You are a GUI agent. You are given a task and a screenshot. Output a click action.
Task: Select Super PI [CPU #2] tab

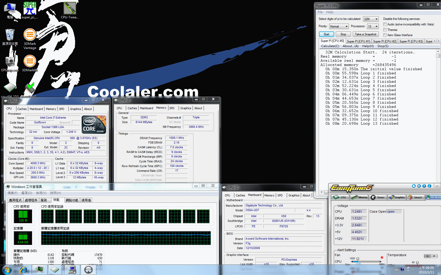(385, 41)
